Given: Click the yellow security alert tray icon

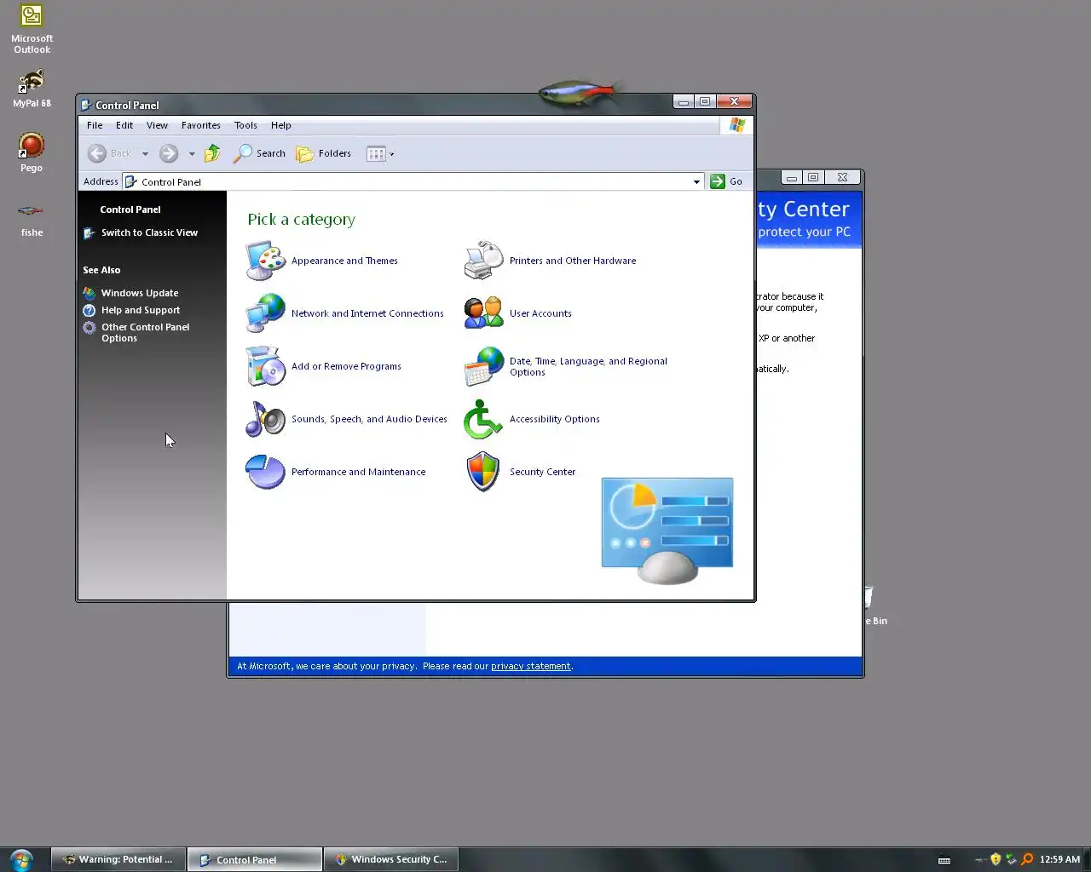Looking at the screenshot, I should point(995,859).
